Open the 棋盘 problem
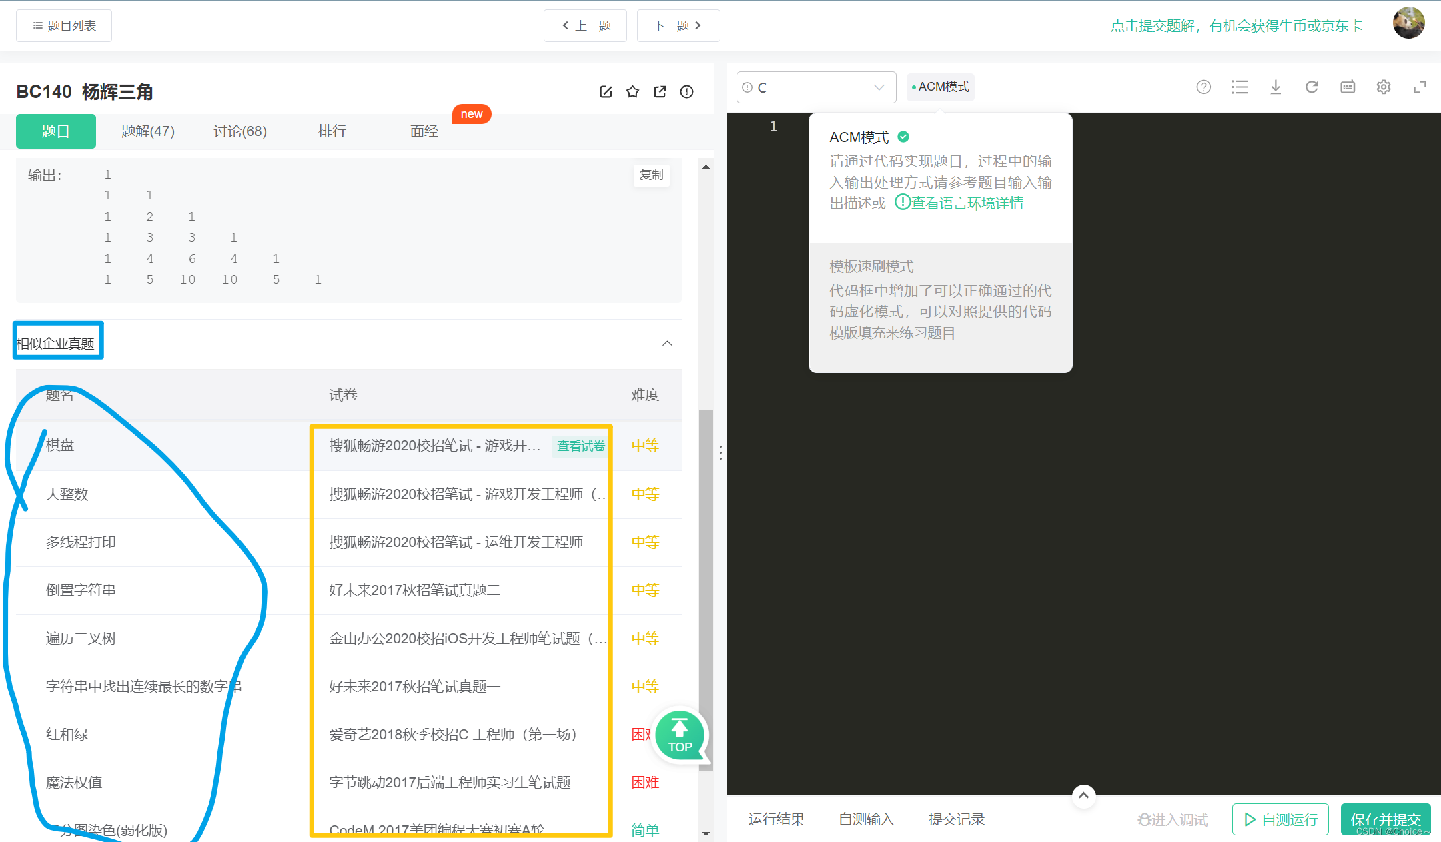The image size is (1441, 842). (60, 445)
